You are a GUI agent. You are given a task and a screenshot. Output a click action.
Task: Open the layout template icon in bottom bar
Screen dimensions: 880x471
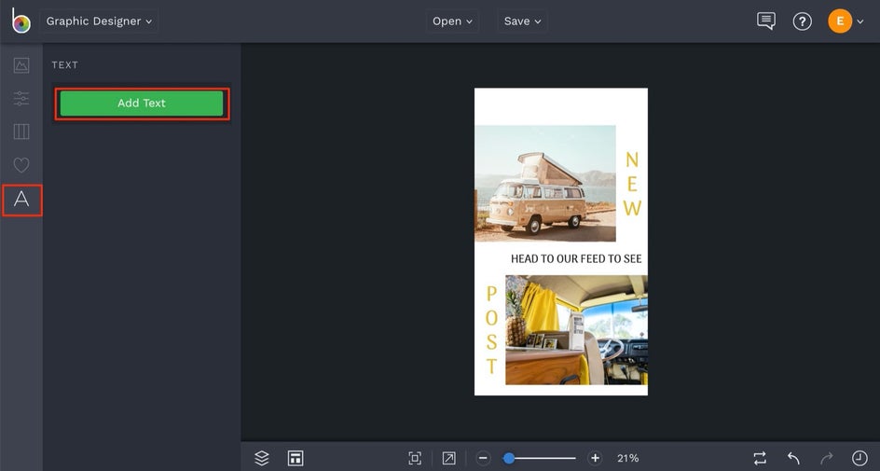[296, 458]
